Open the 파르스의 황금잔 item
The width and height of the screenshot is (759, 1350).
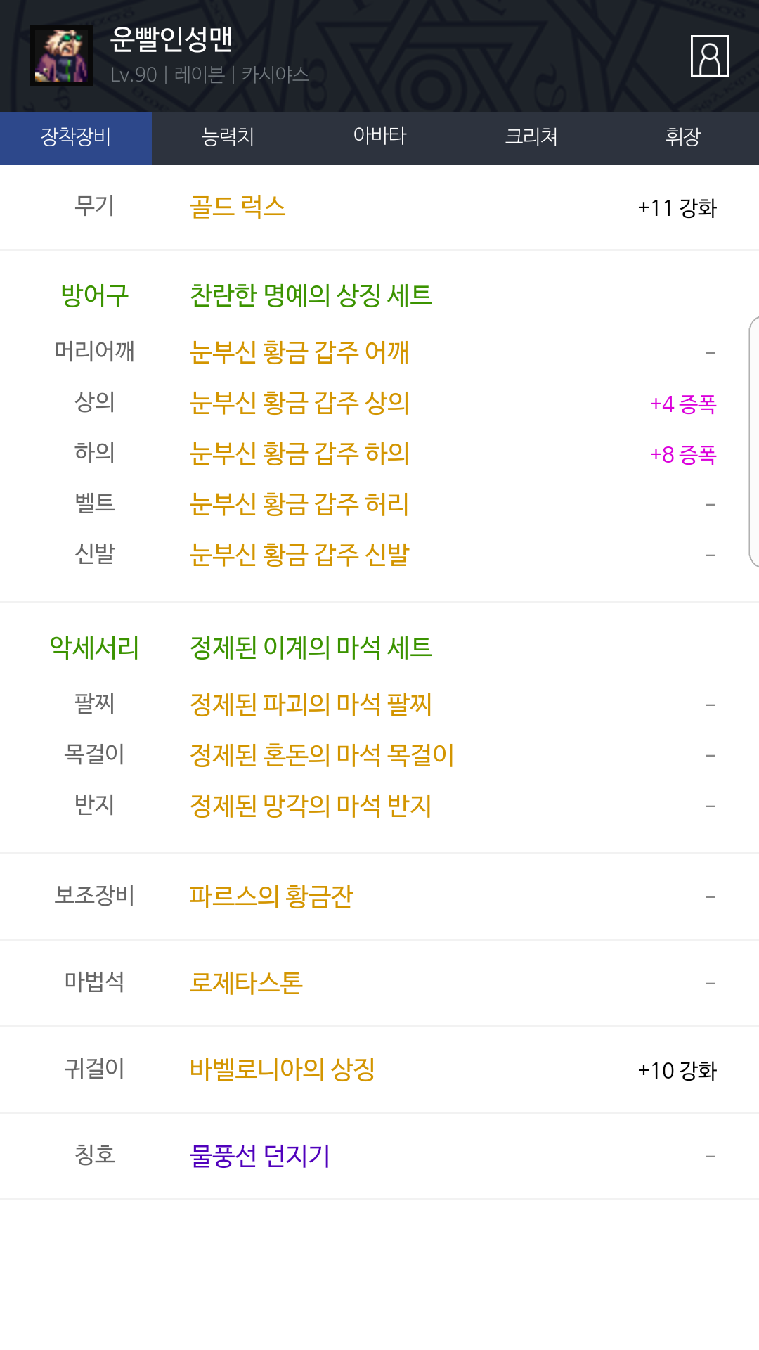point(271,896)
